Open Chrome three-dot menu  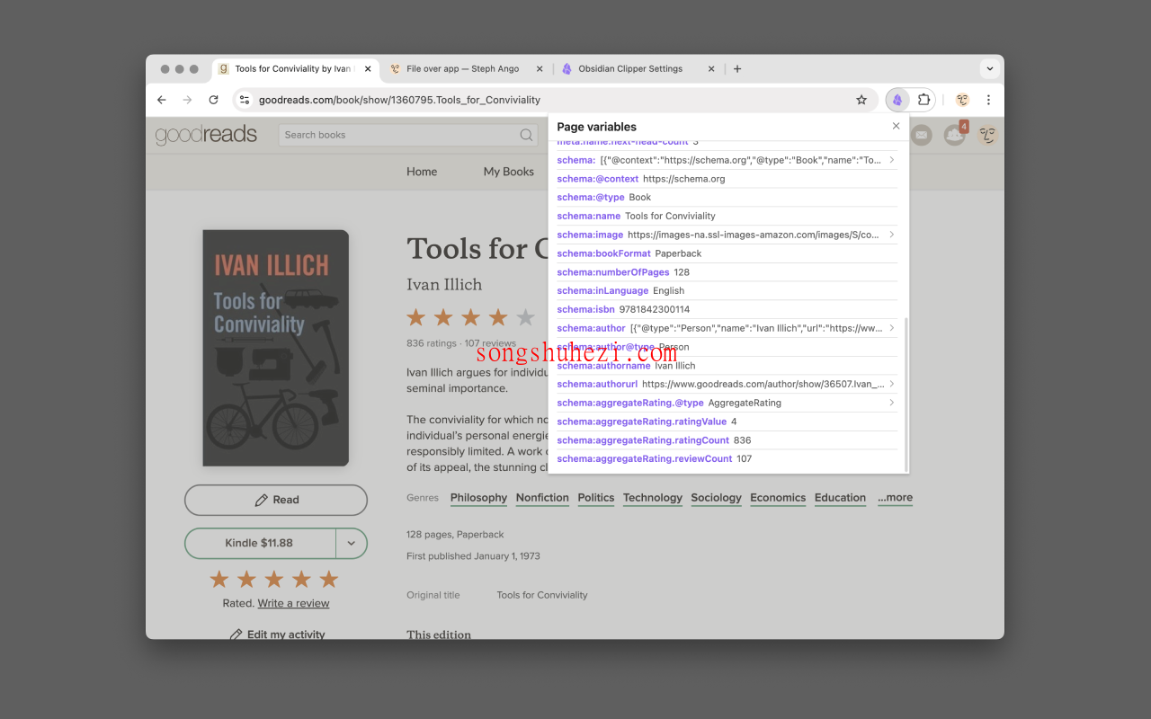pos(988,100)
